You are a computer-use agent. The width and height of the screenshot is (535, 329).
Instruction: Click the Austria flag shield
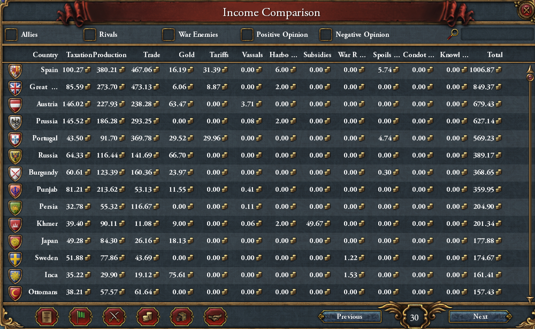coord(16,105)
